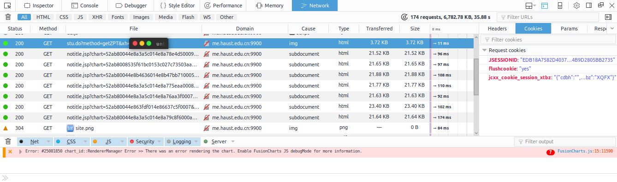Sort requests by Cause column
This screenshot has width=617, height=182.
(x=308, y=29)
